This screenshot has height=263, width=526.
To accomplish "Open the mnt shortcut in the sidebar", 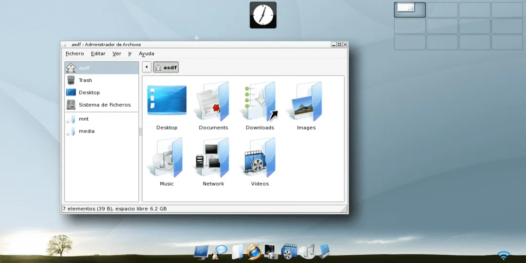I will 102,119.
